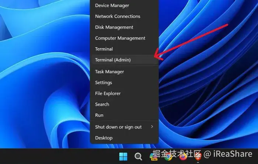Open the Windows Start button
Screen dimensions: 258x164
pos(123,156)
